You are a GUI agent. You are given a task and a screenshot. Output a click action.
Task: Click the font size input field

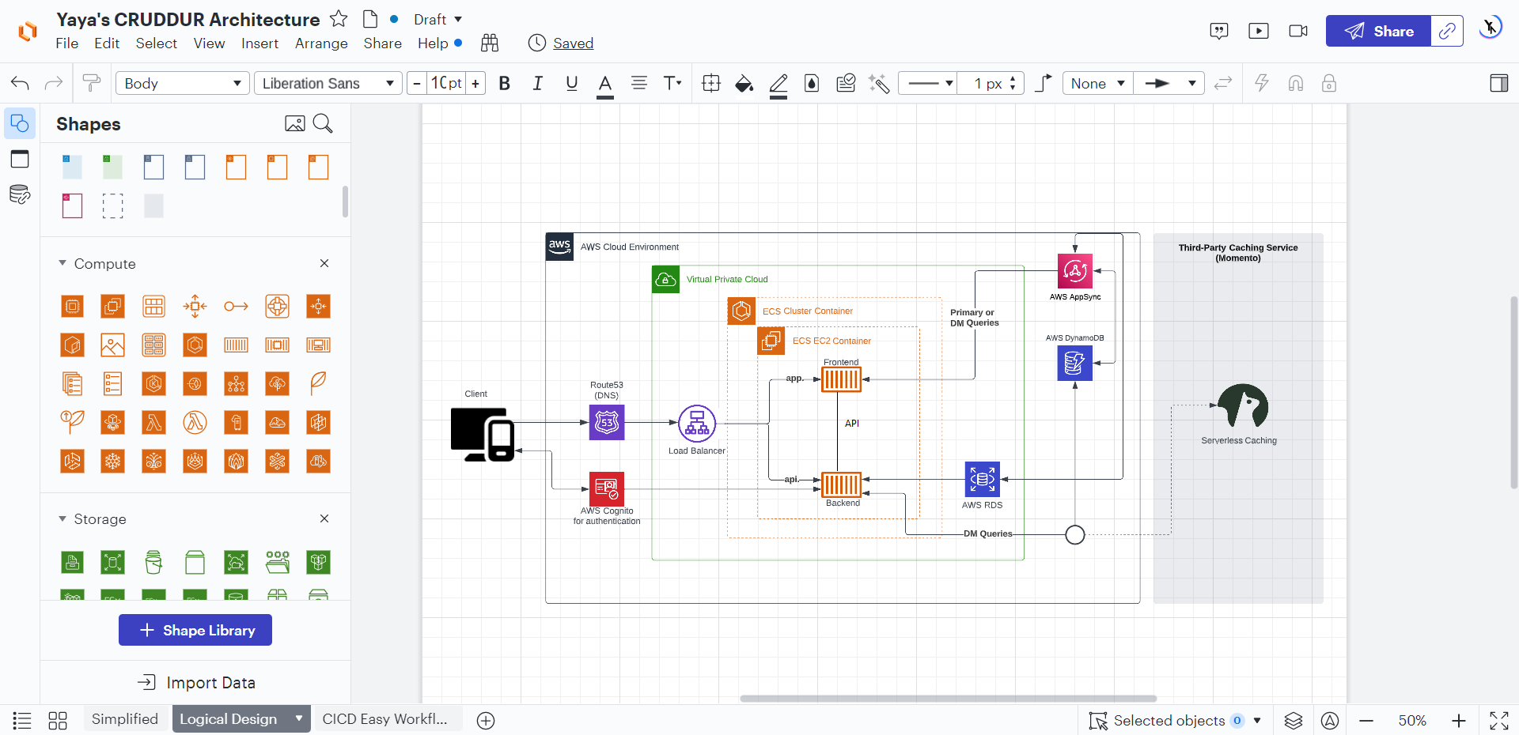tap(446, 83)
